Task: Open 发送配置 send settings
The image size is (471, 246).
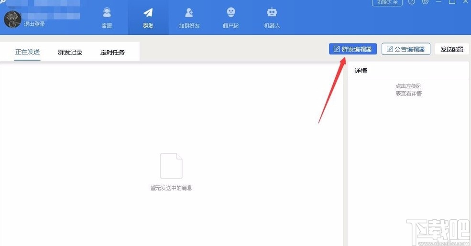Action: (452, 49)
